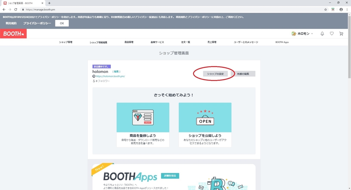This screenshot has width=351, height=190.
Task: Open ユーザーとのメッセージ menu item
Action: pyautogui.click(x=246, y=42)
